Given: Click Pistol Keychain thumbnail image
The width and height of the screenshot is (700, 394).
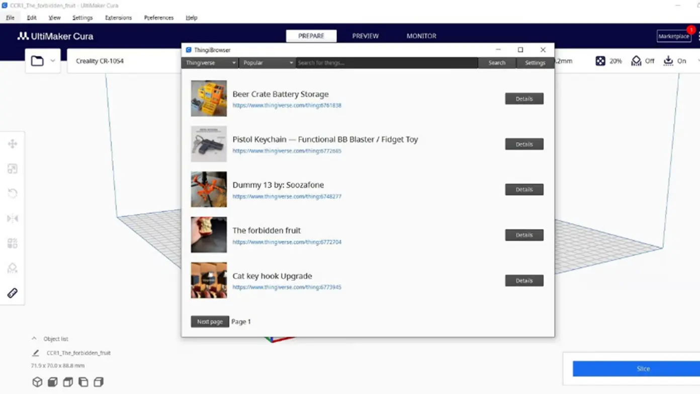Looking at the screenshot, I should (209, 144).
